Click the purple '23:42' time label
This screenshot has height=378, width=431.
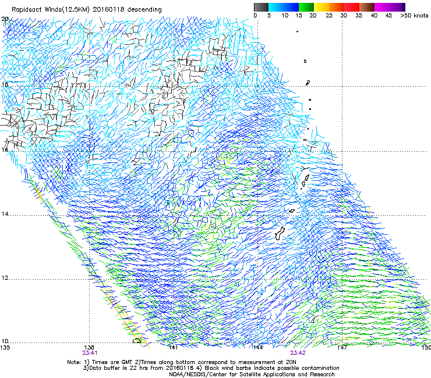[298, 352]
